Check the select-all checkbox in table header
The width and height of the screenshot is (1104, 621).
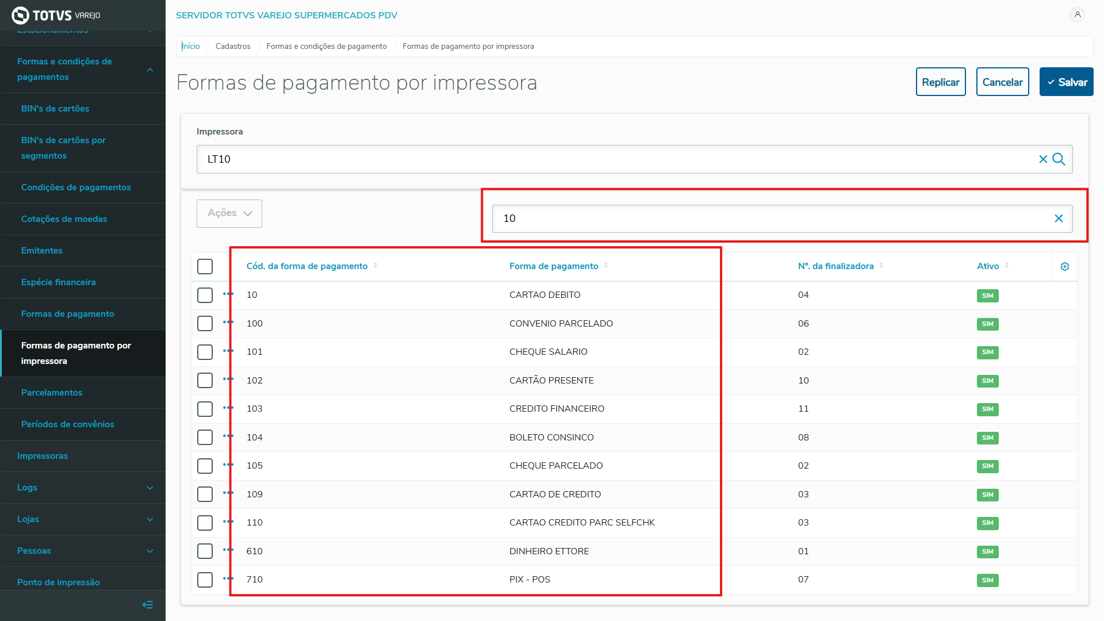coord(205,267)
